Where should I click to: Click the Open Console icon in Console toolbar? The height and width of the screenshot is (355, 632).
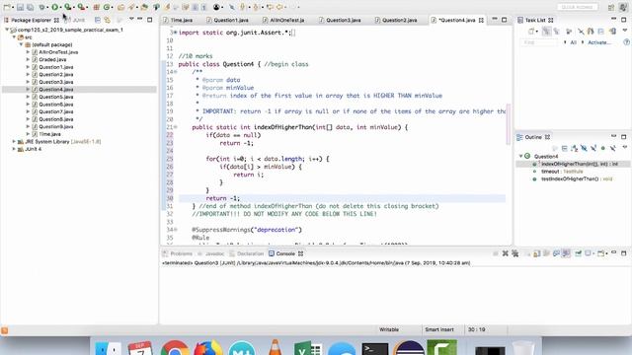tap(600, 253)
